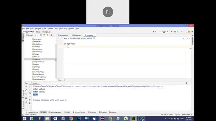Open Search Everywhere magnifier icon

[x=186, y=32]
